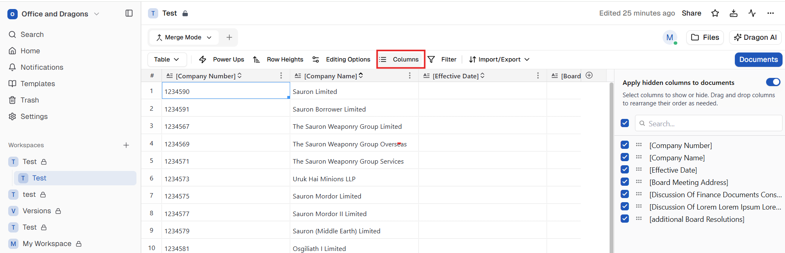Collapse the sidebar panel icon

point(129,14)
